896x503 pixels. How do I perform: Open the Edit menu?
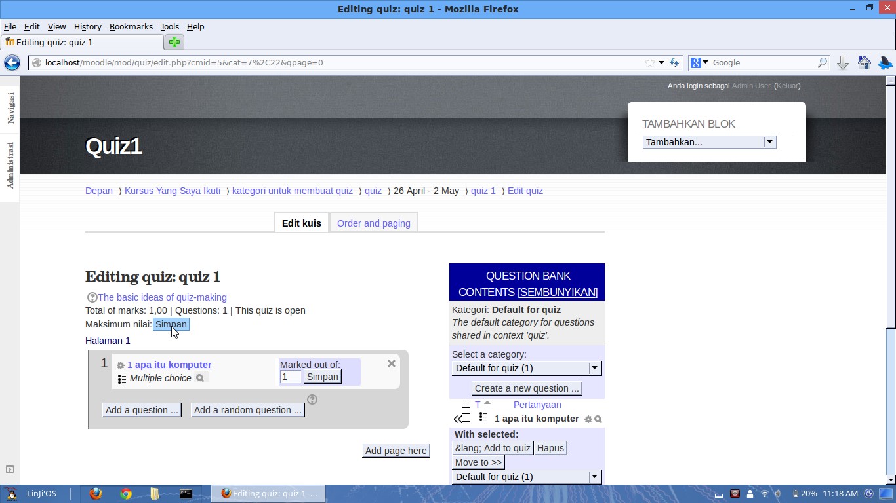[x=32, y=27]
